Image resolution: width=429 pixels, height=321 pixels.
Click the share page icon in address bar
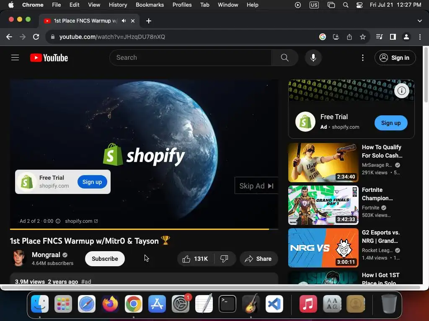coord(349,37)
